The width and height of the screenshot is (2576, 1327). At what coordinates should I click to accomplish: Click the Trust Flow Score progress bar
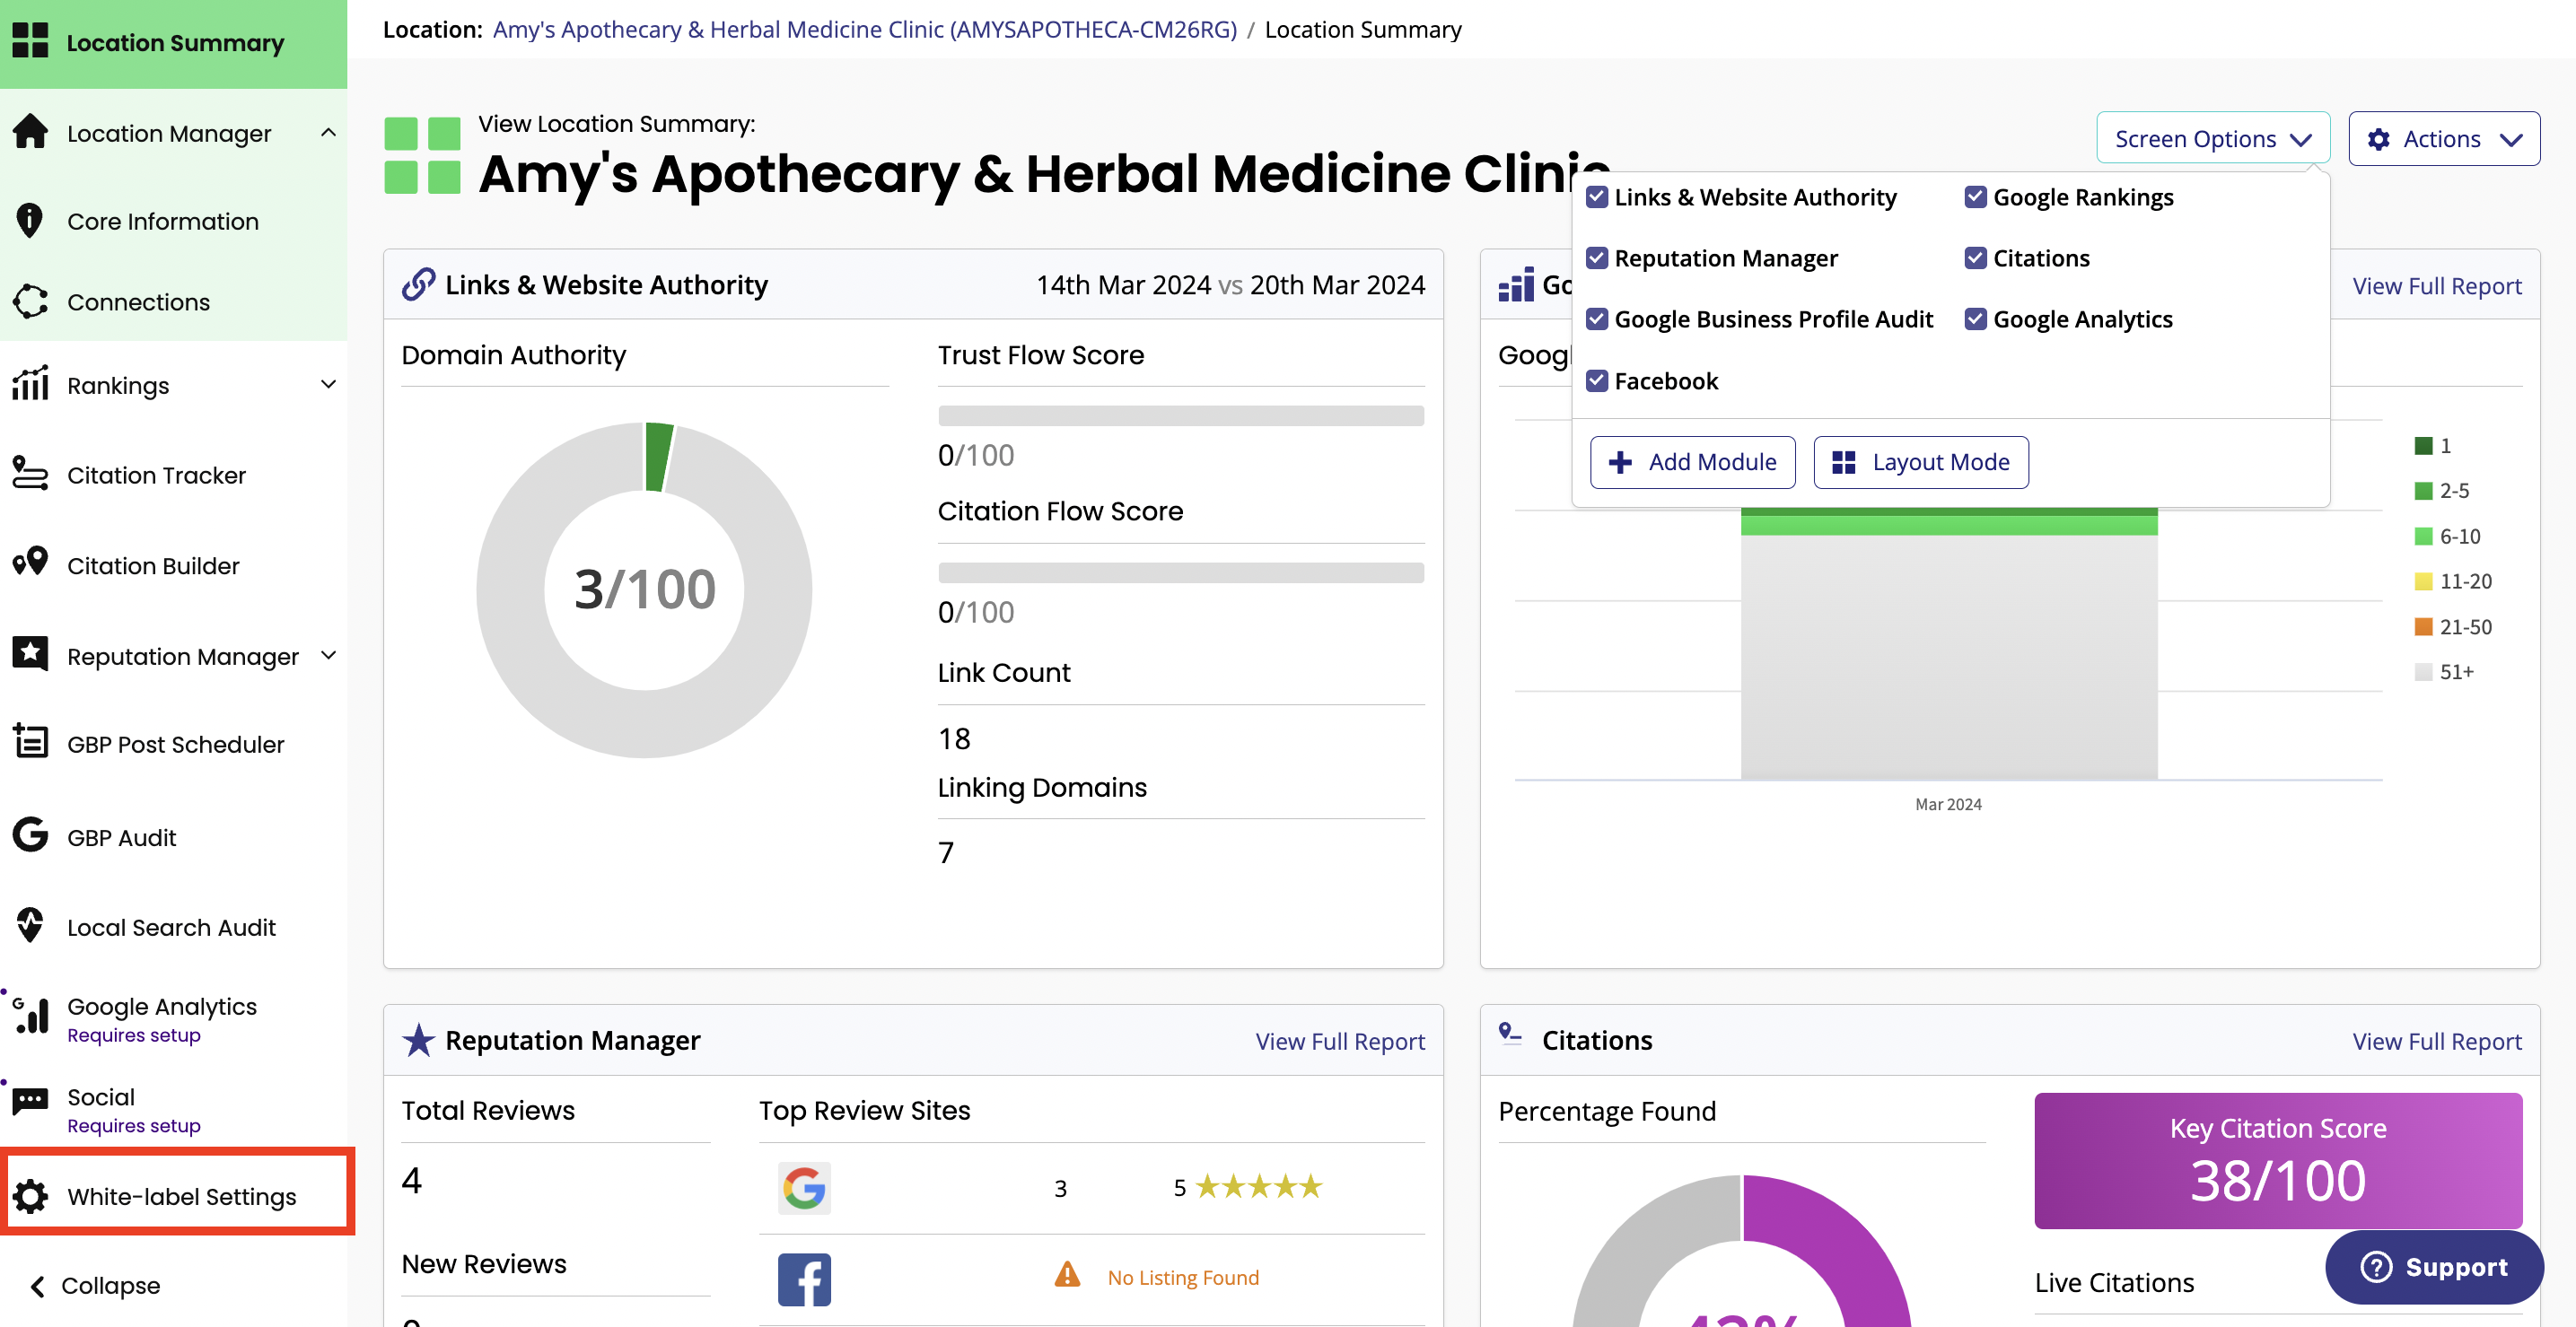pos(1181,416)
